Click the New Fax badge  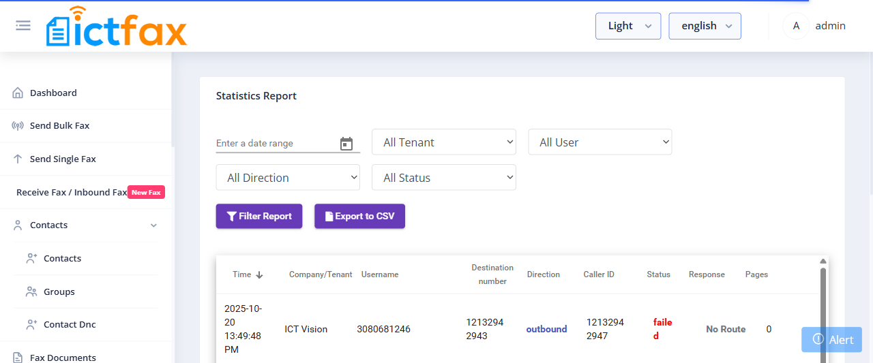coord(146,192)
